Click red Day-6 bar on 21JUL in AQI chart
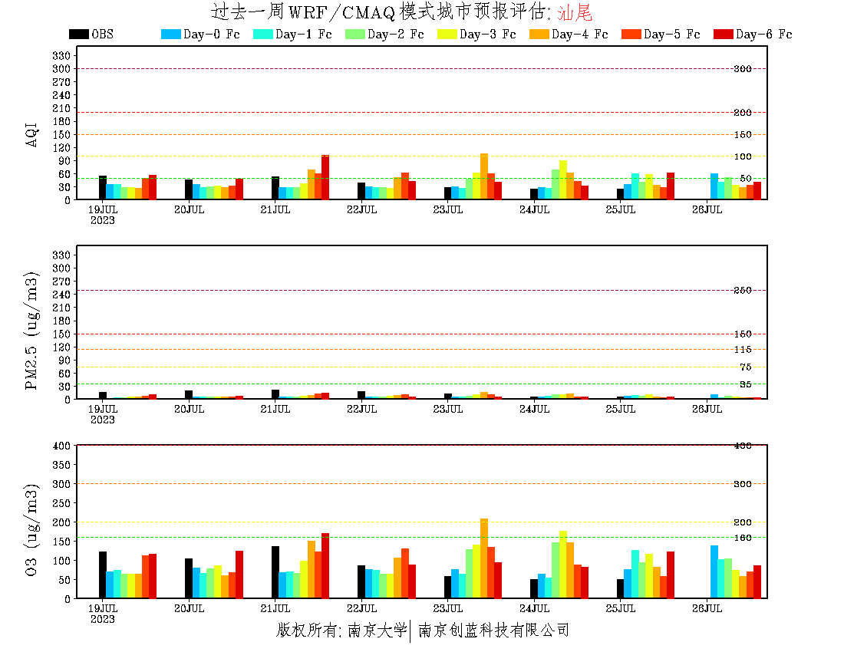 pyautogui.click(x=325, y=177)
